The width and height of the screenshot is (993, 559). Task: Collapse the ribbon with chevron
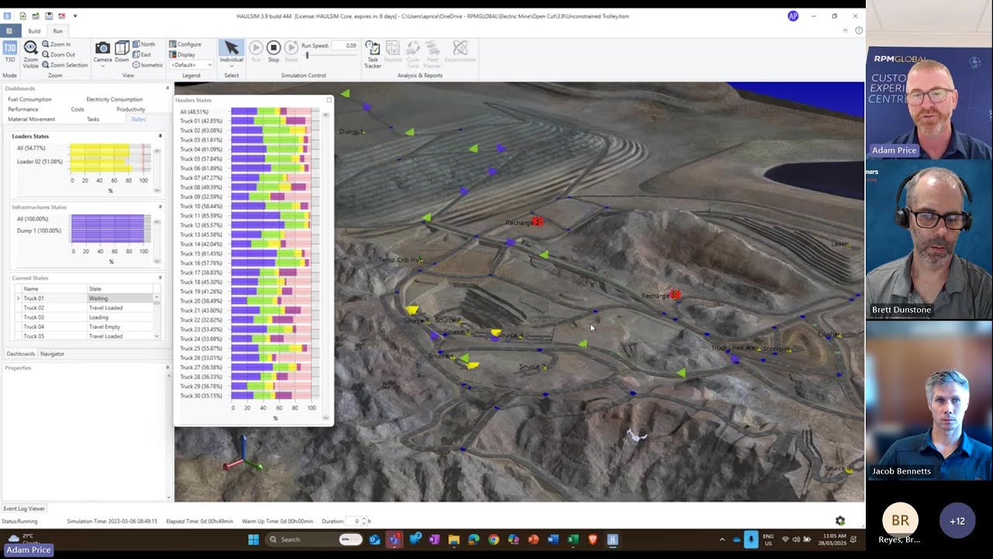pyautogui.click(x=846, y=30)
